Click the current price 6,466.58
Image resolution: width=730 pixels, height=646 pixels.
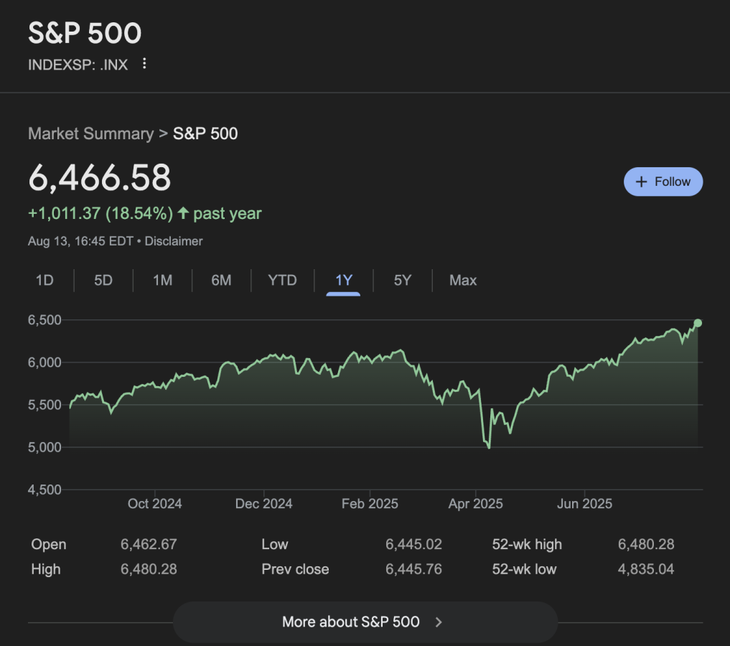(x=100, y=177)
